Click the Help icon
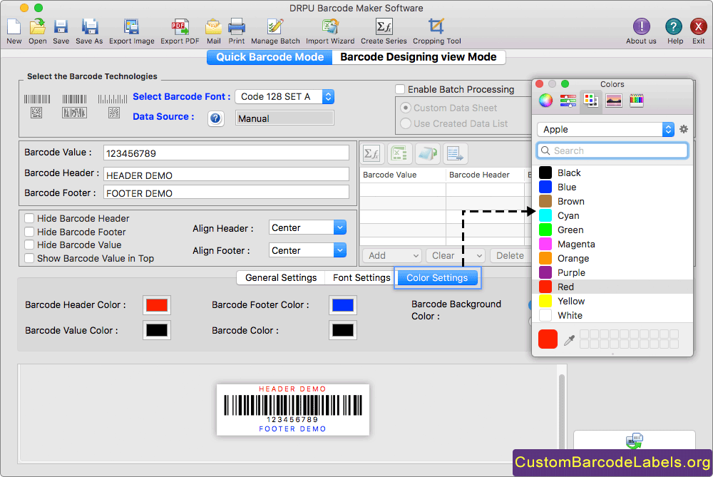Screen dimensions: 713x477 [674, 27]
